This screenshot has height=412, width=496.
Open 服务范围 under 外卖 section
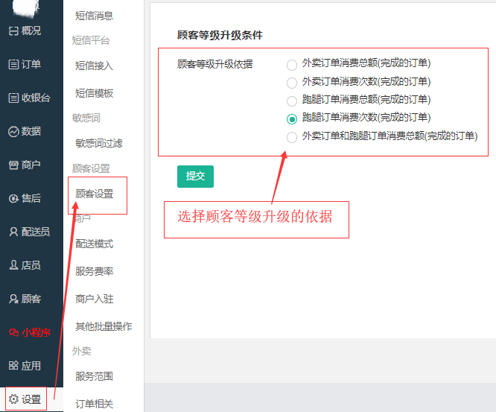pos(95,376)
